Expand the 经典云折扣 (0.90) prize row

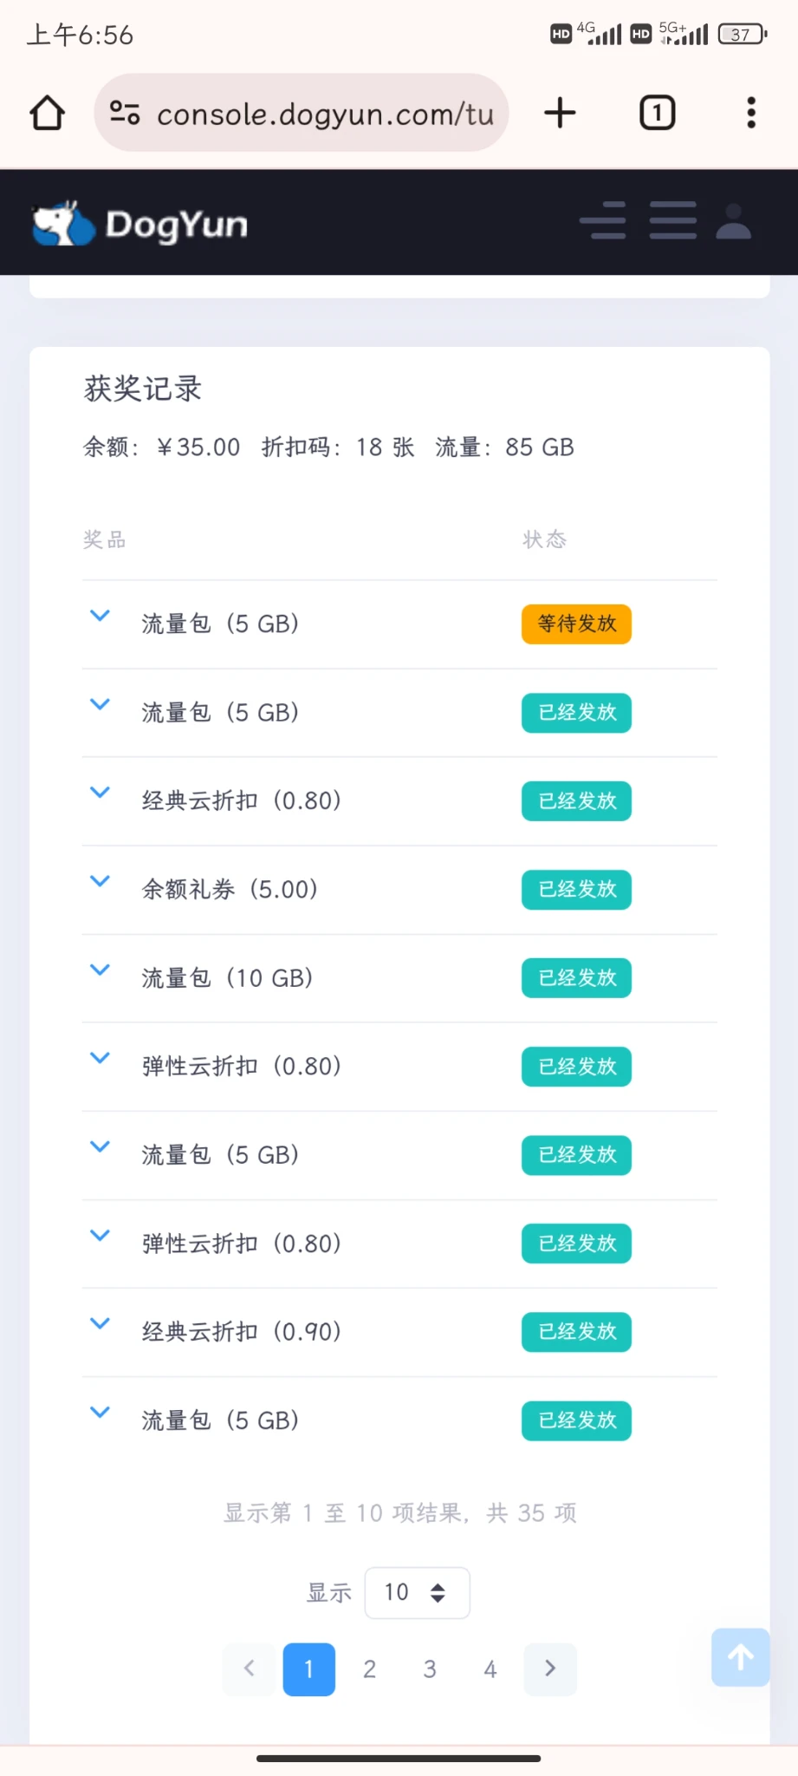pyautogui.click(x=101, y=1323)
